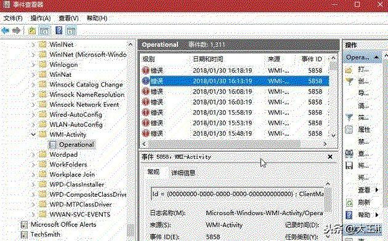
Task: Click the create custom view funnel icon in Actions
Action: pos(349,81)
